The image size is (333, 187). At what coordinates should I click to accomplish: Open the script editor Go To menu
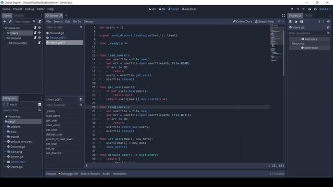77,22
